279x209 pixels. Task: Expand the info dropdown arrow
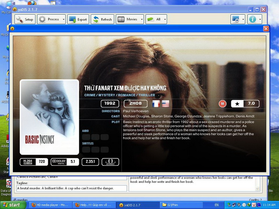point(260,20)
